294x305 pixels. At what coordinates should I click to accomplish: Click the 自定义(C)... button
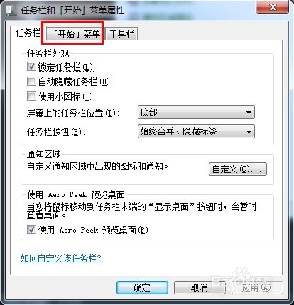(238, 169)
